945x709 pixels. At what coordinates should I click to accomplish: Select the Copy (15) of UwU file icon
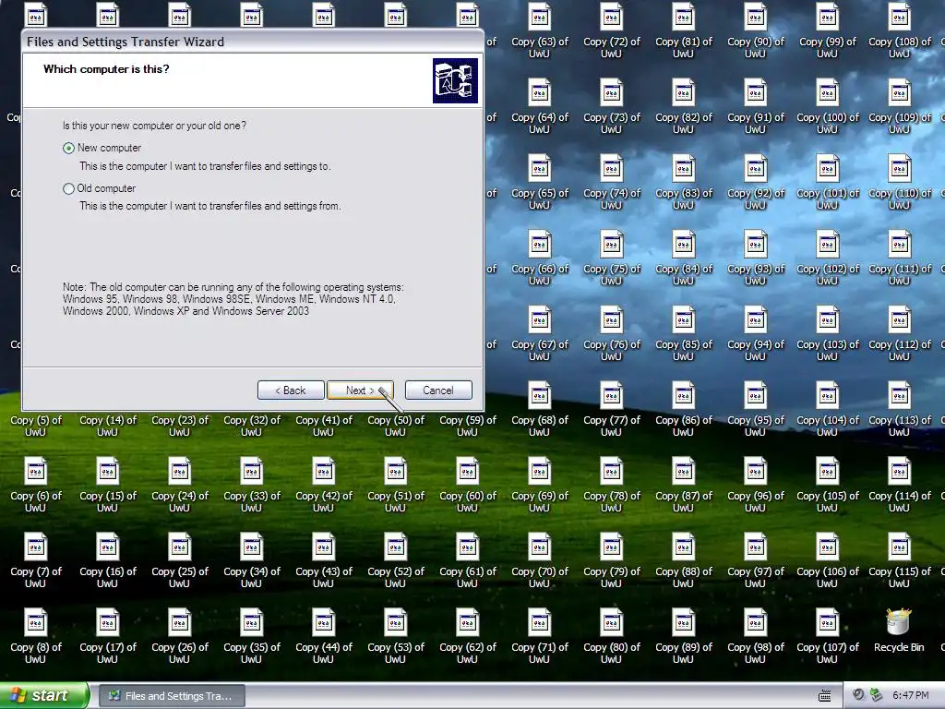[x=107, y=472]
